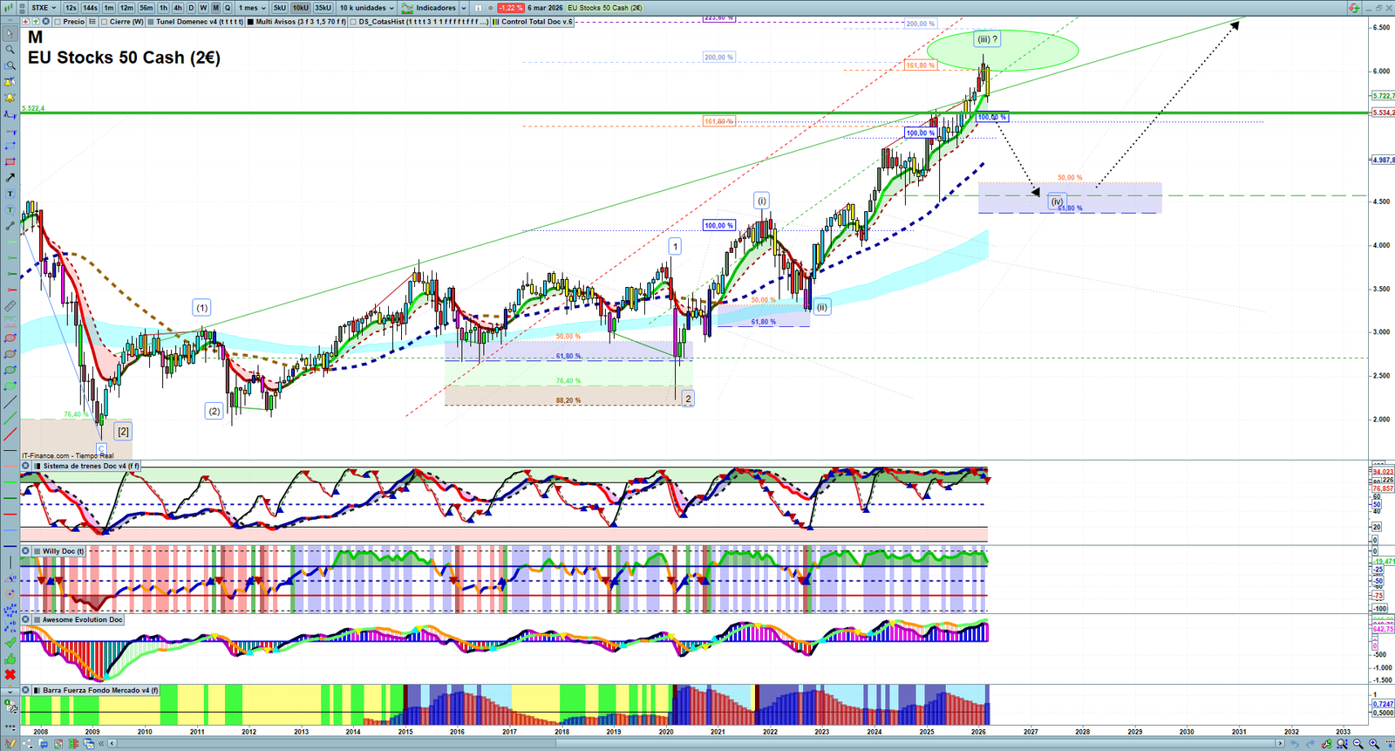Close the Barra Fuerza Fondo Mercado panel
This screenshot has width=1395, height=751.
pyautogui.click(x=26, y=690)
